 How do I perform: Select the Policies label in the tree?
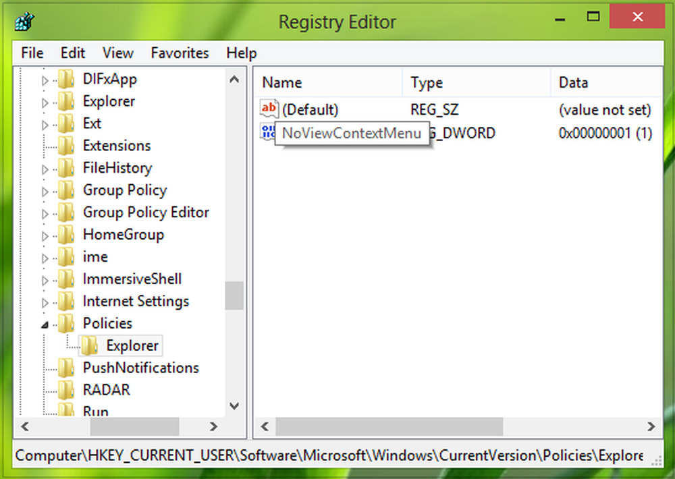coord(107,323)
